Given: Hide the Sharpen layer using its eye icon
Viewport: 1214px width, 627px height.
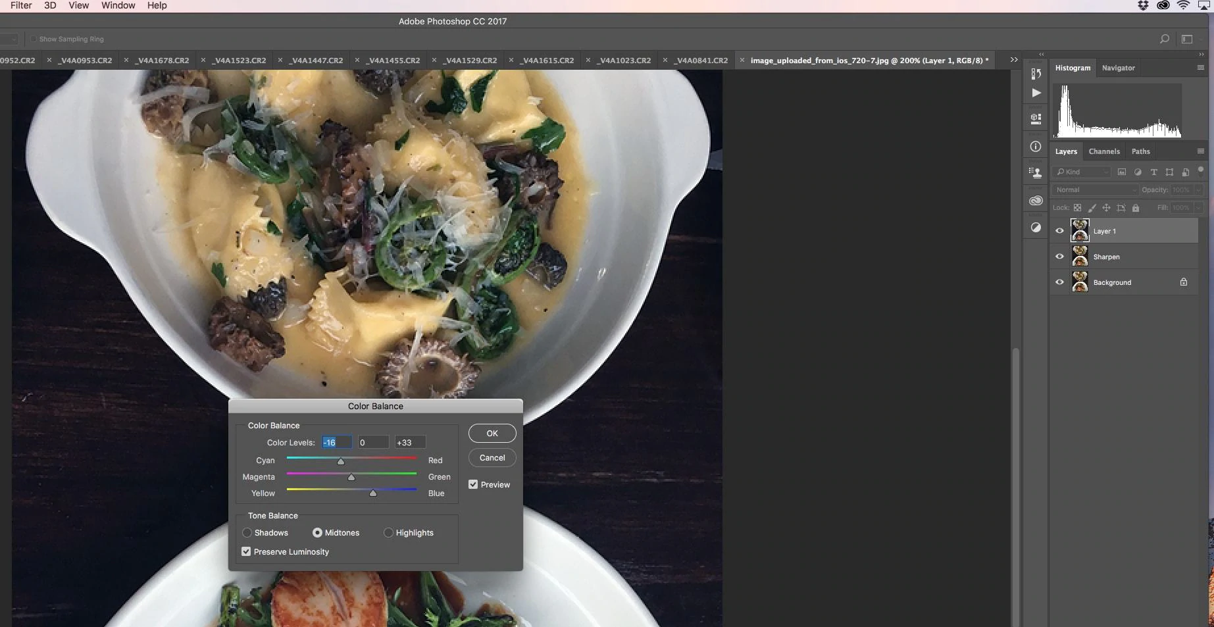Looking at the screenshot, I should click(x=1059, y=257).
